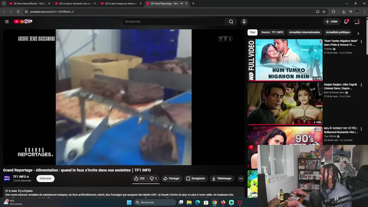This screenshot has height=207, width=368.
Task: Click the taskbar Rechercher search box
Action: 155,202
